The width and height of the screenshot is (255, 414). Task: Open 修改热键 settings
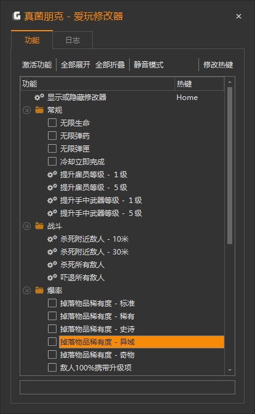[218, 64]
